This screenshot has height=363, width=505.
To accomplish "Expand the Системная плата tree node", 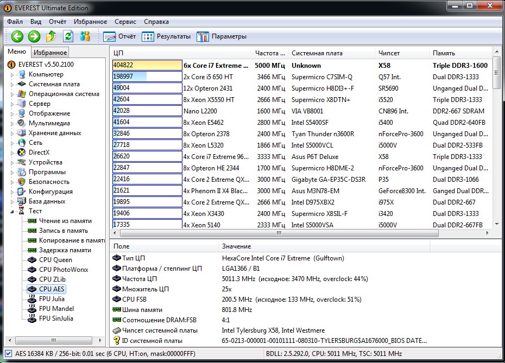I will (x=12, y=85).
